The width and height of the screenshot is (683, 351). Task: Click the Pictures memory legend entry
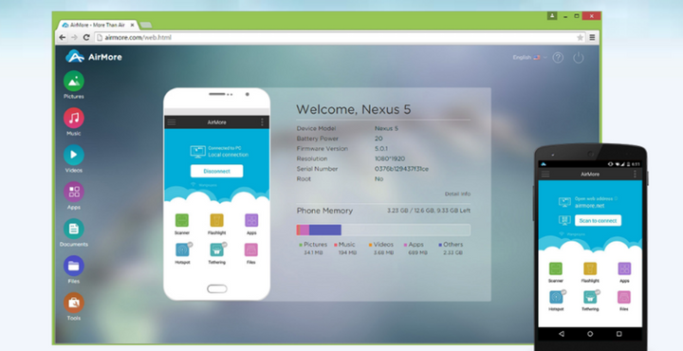(313, 249)
